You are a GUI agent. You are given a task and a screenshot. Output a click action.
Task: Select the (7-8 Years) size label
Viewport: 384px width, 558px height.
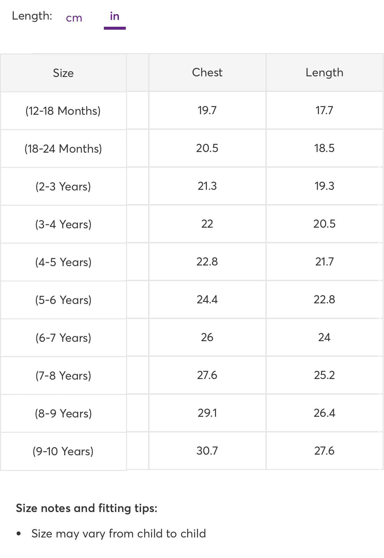click(63, 376)
